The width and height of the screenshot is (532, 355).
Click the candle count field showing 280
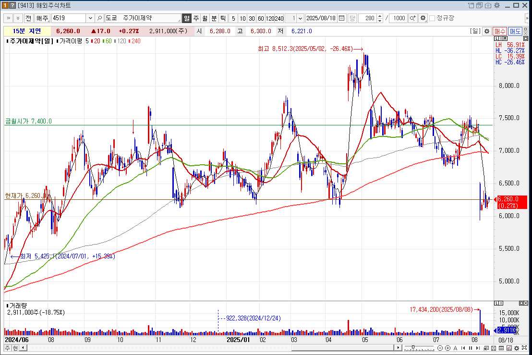pyautogui.click(x=369, y=18)
